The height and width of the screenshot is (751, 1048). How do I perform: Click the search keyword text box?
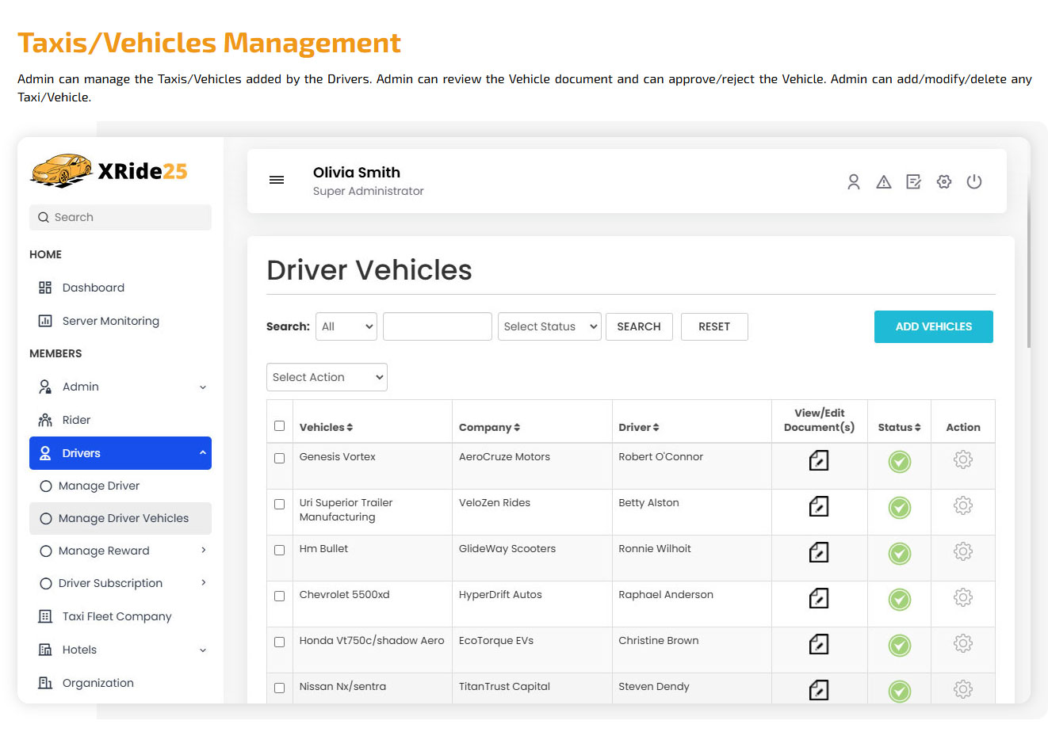(x=438, y=326)
